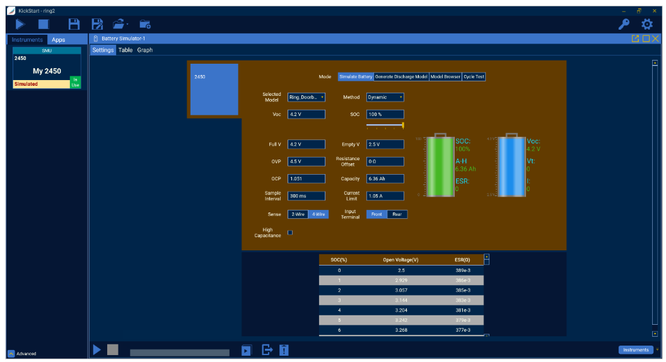Click the Capacity input field
This screenshot has width=666, height=362.
tap(385, 178)
